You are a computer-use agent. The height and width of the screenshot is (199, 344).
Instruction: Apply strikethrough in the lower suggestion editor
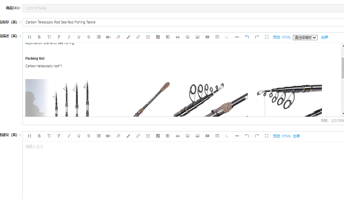[89, 136]
